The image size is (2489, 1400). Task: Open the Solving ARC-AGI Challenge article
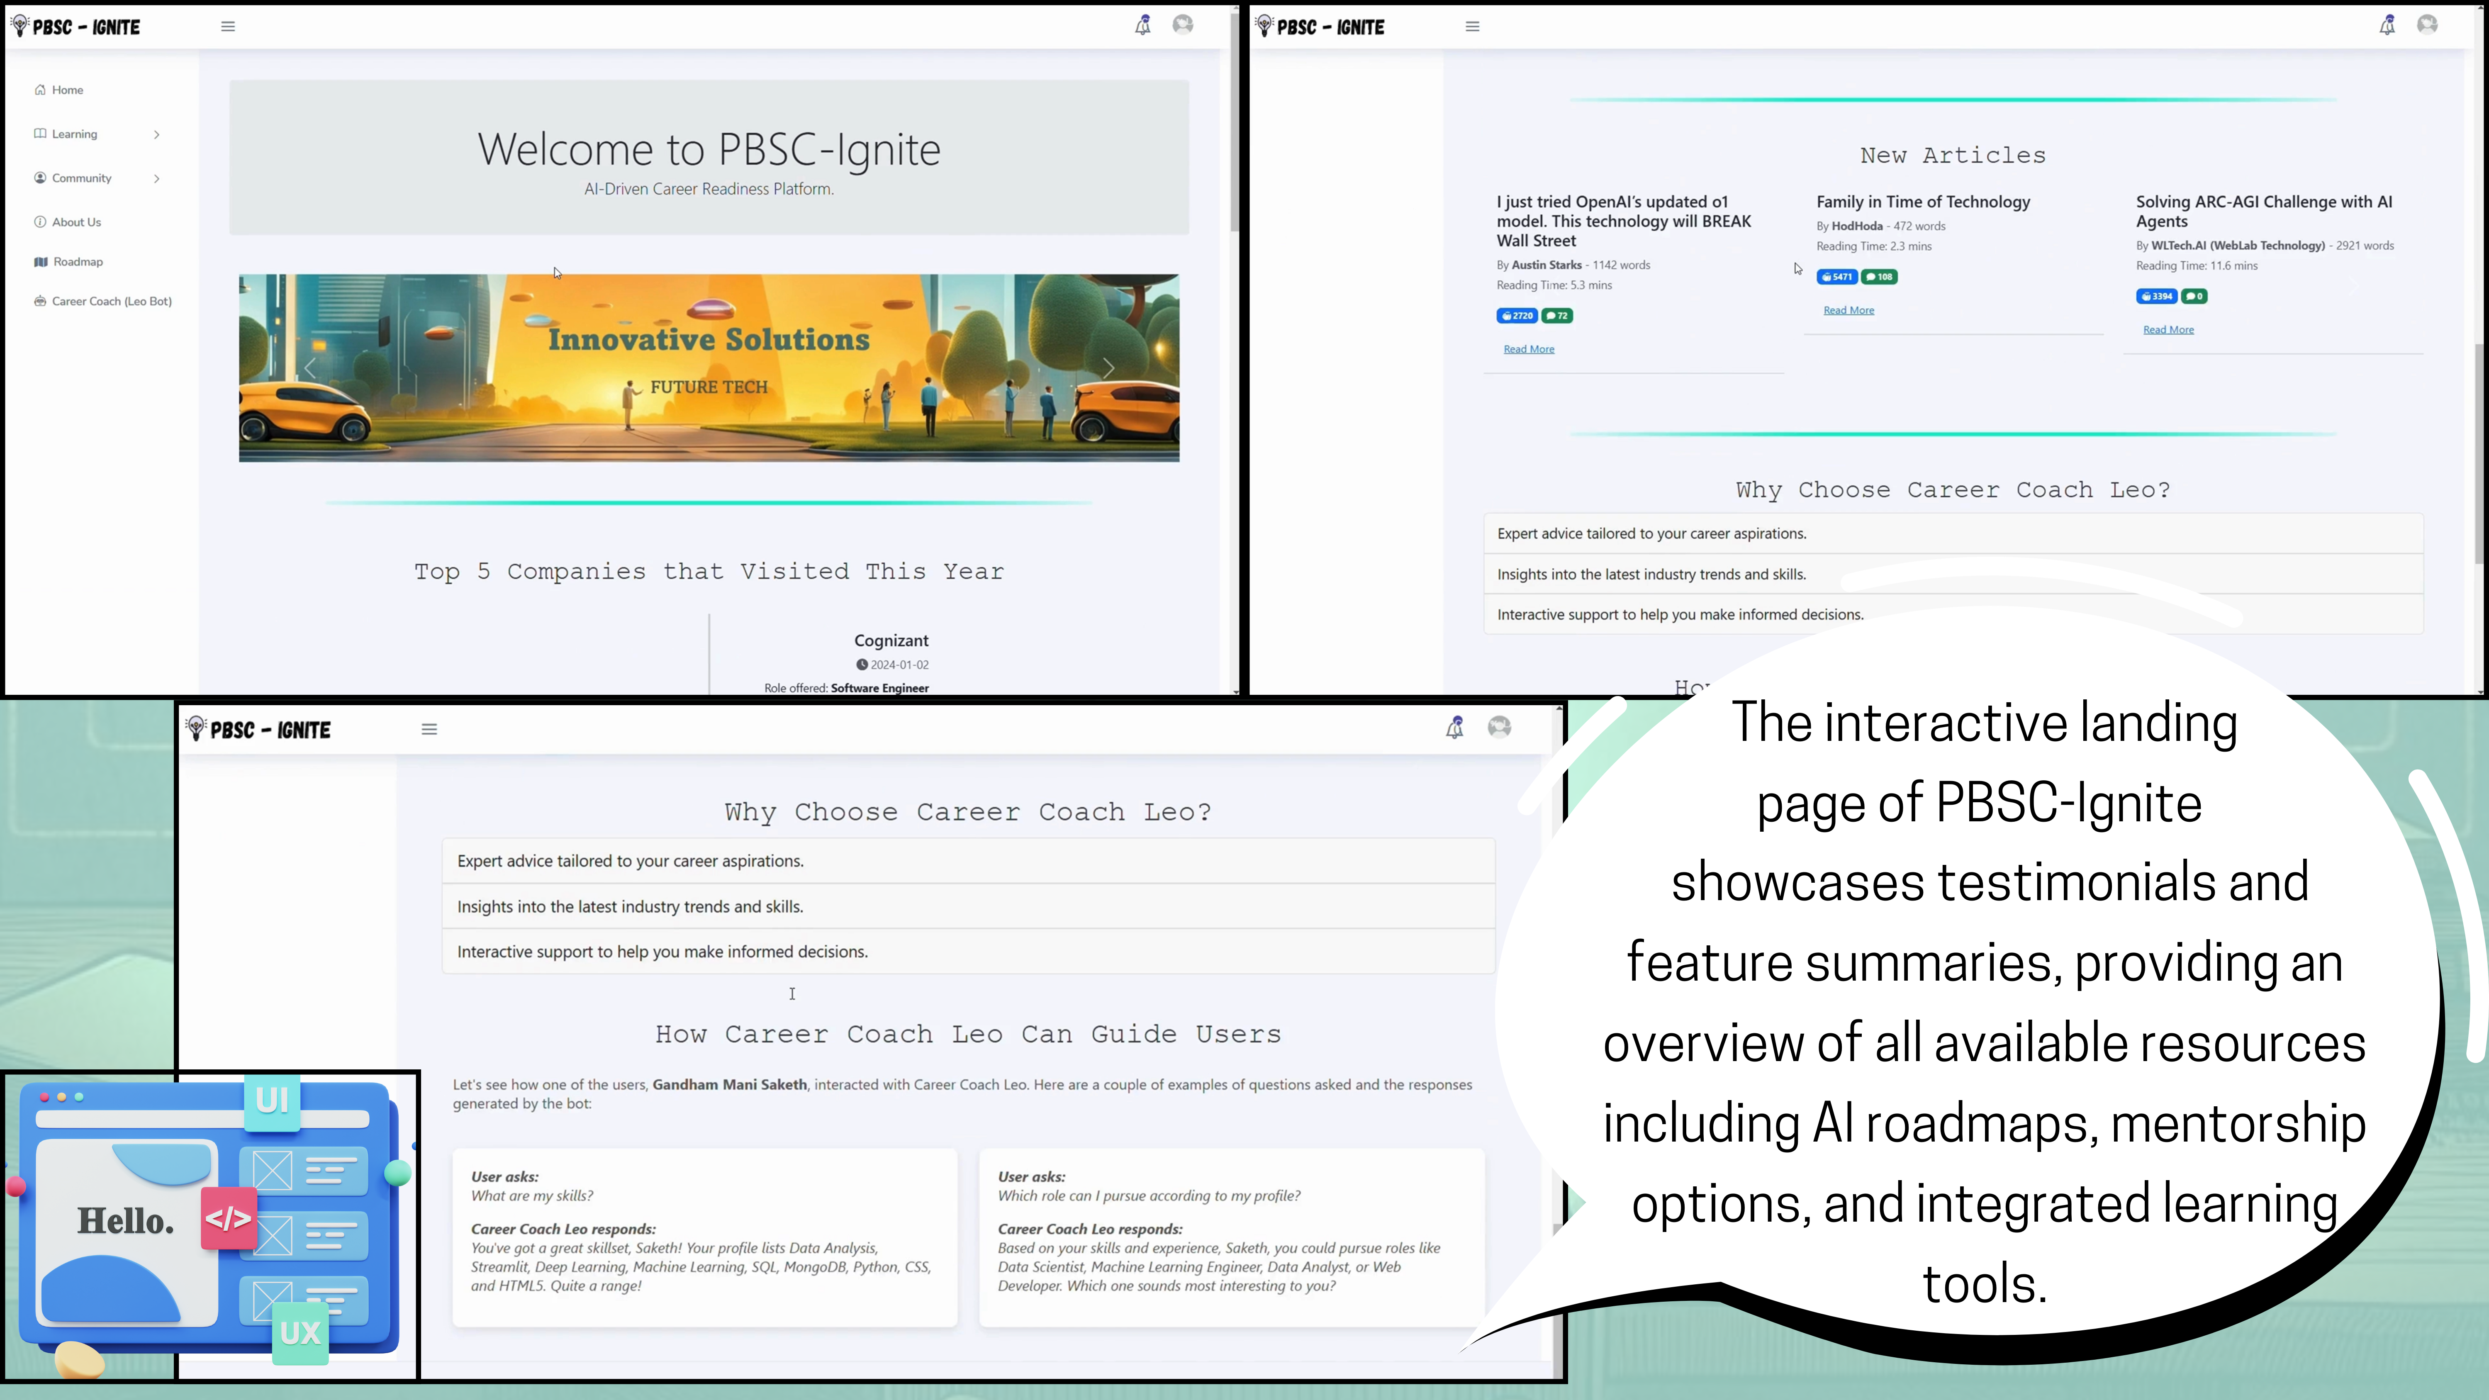(x=2263, y=211)
